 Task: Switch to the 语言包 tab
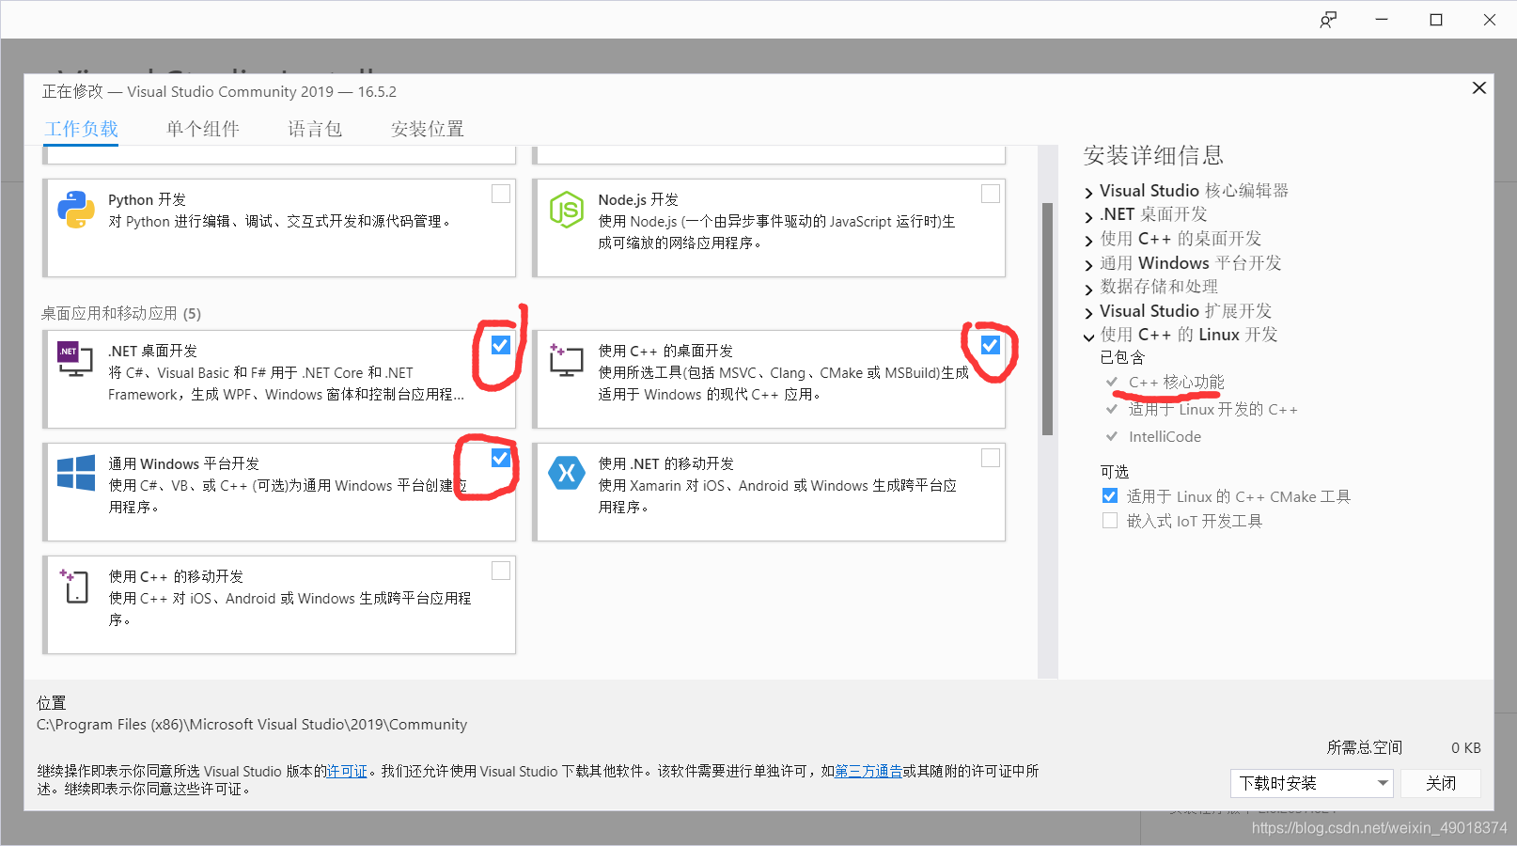pyautogui.click(x=315, y=129)
